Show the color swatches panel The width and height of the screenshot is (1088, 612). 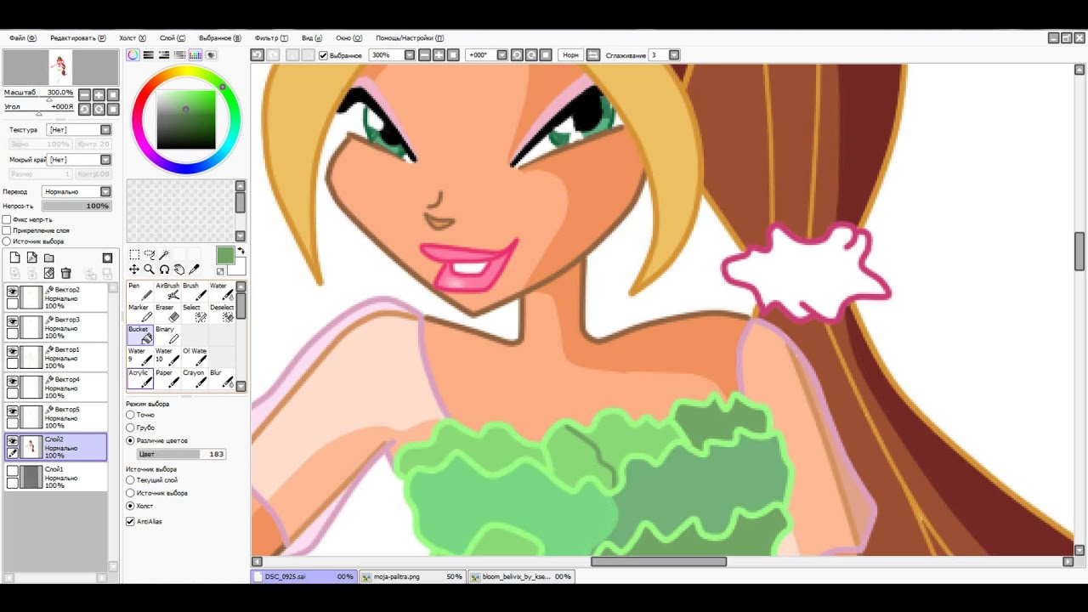coord(195,54)
